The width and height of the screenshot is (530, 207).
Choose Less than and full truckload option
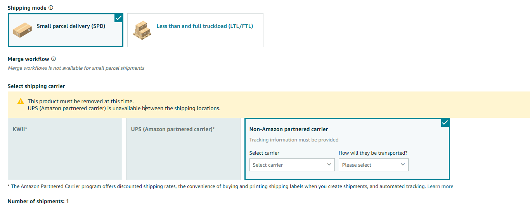[x=195, y=30]
